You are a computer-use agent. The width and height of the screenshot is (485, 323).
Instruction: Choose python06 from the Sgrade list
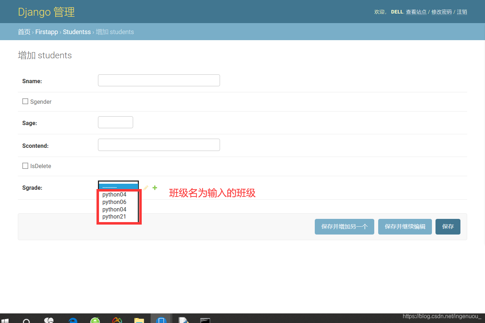[114, 202]
